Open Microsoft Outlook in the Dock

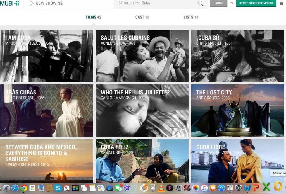[278, 186]
